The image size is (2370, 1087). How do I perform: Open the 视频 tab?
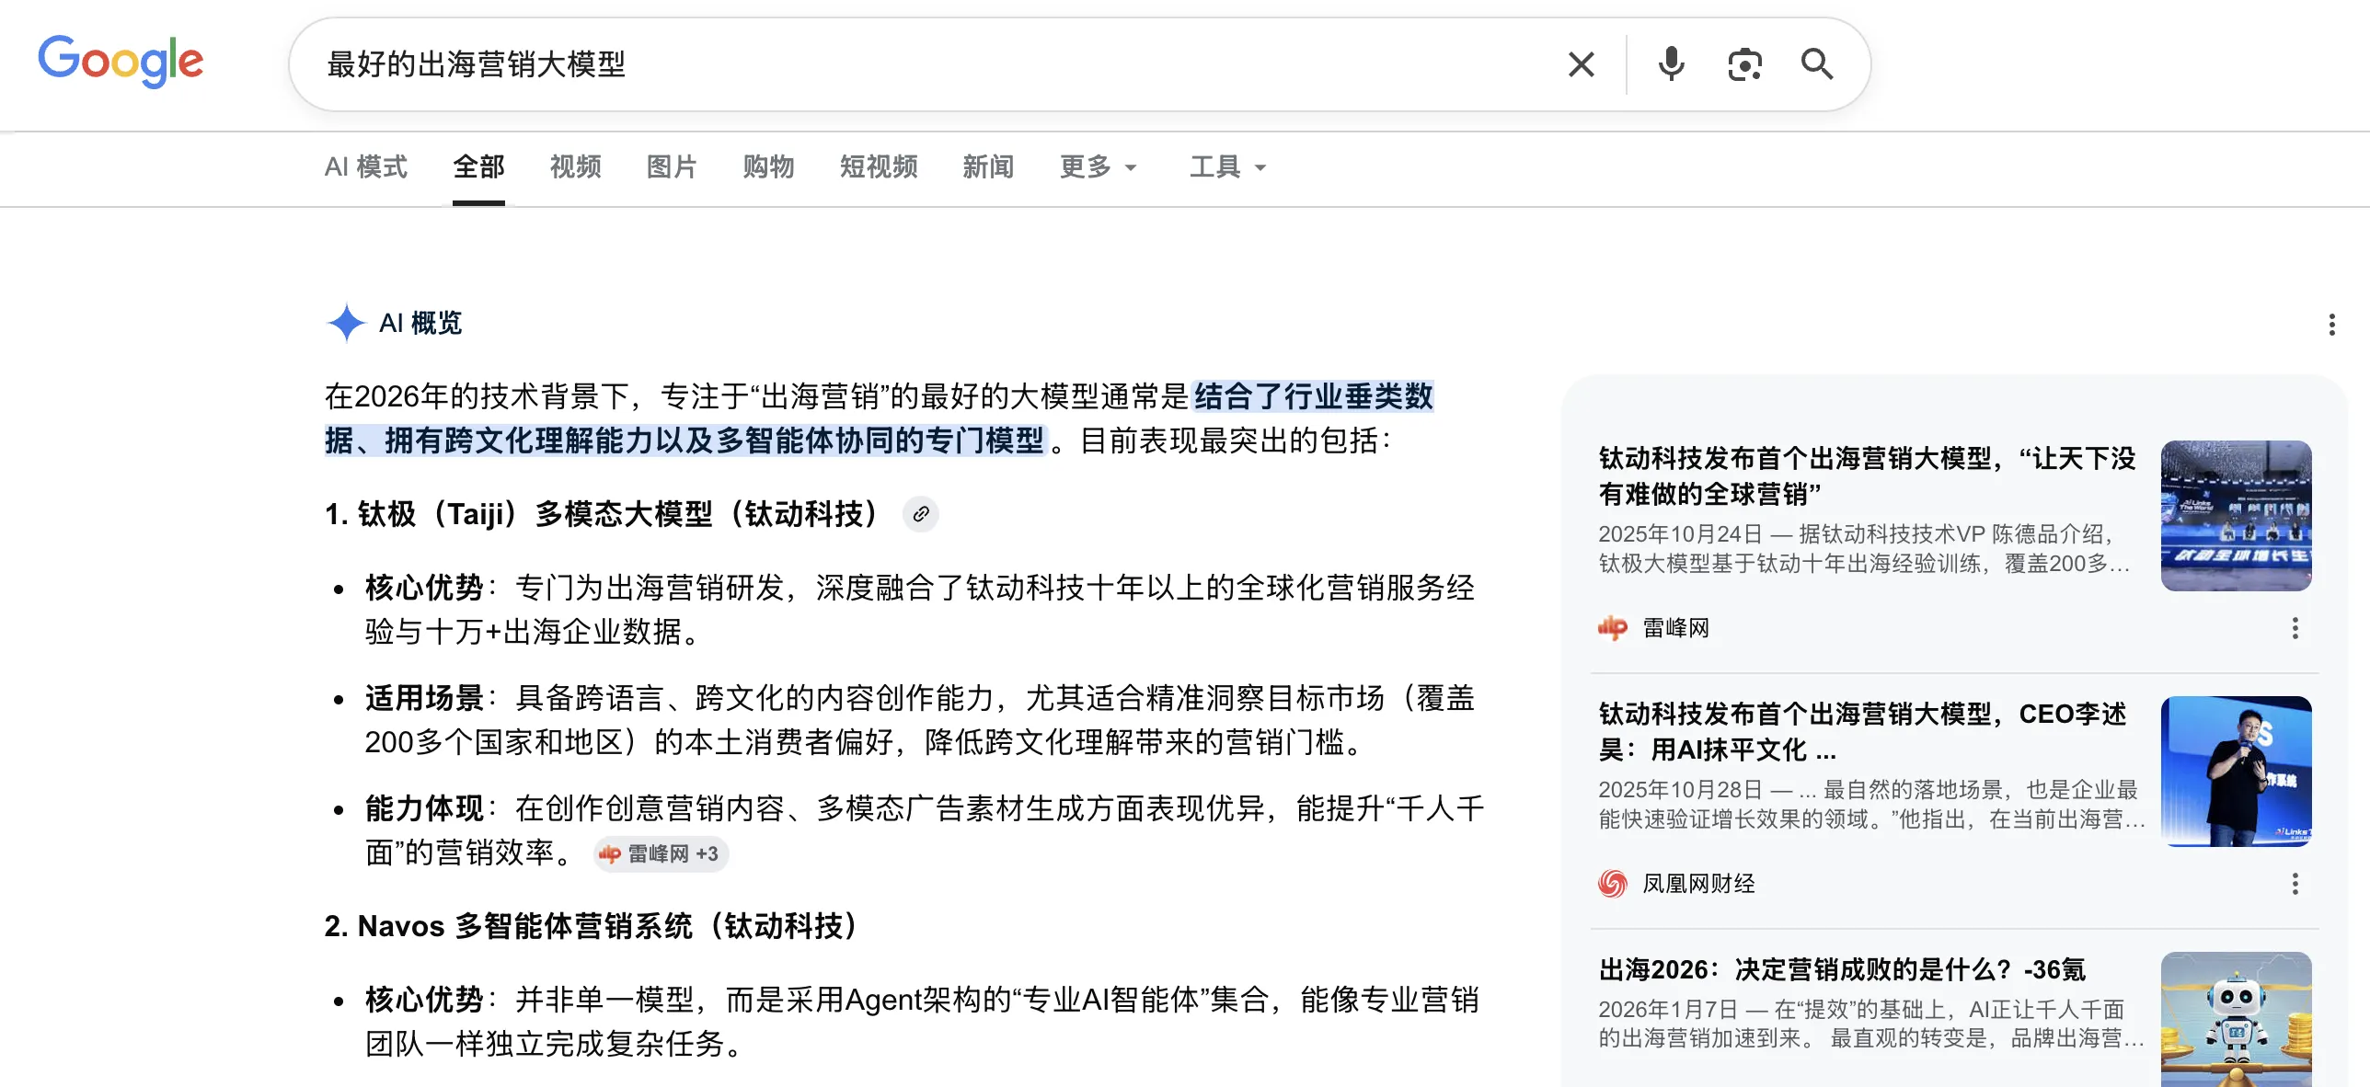click(x=575, y=166)
